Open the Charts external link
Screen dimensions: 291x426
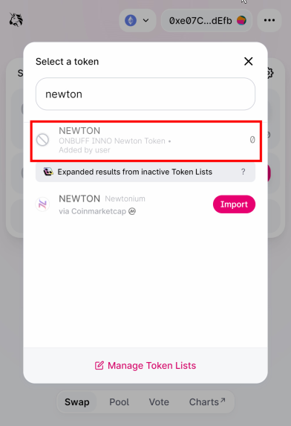tap(207, 401)
